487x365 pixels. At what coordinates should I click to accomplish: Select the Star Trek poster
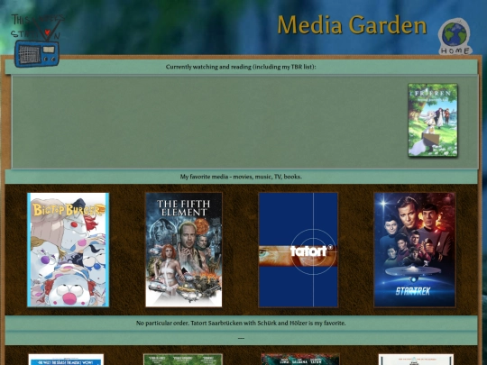pyautogui.click(x=415, y=250)
